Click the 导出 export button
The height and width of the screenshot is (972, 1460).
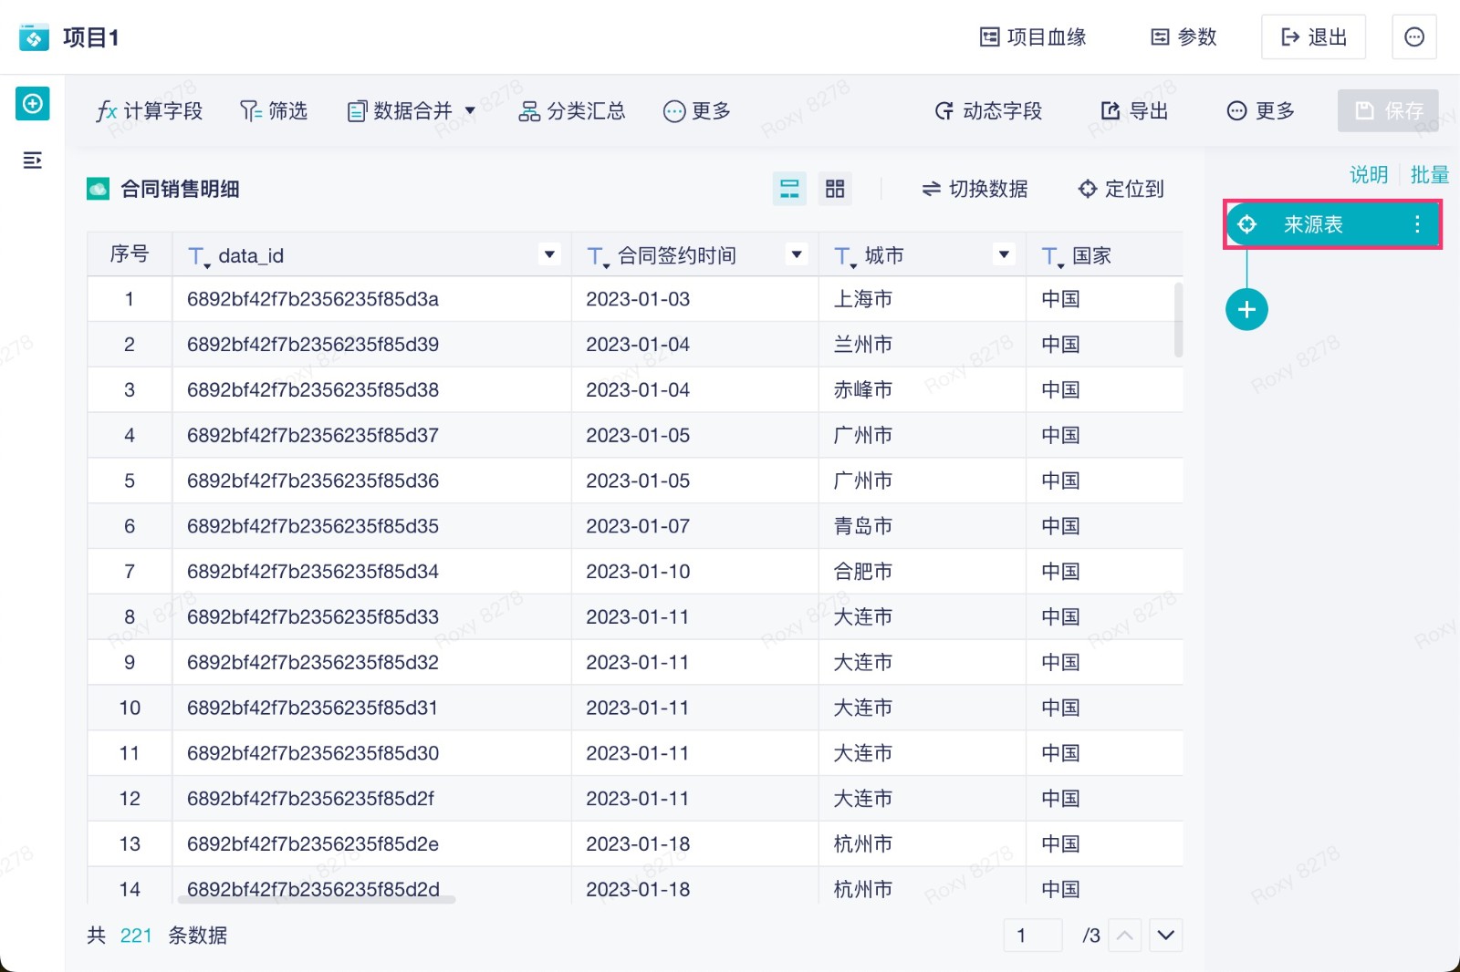tap(1134, 111)
